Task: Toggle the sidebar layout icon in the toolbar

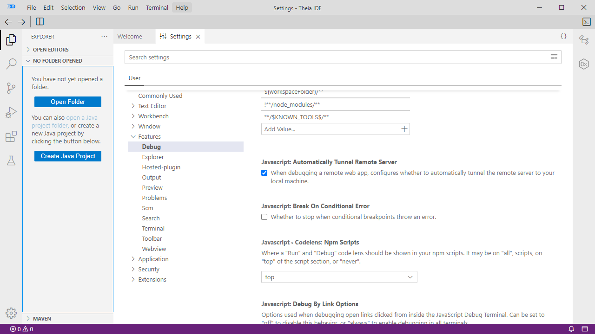Action: [x=40, y=22]
